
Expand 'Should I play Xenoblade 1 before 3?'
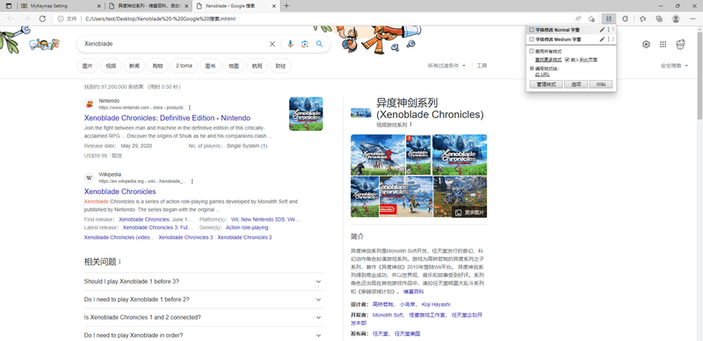[203, 282]
